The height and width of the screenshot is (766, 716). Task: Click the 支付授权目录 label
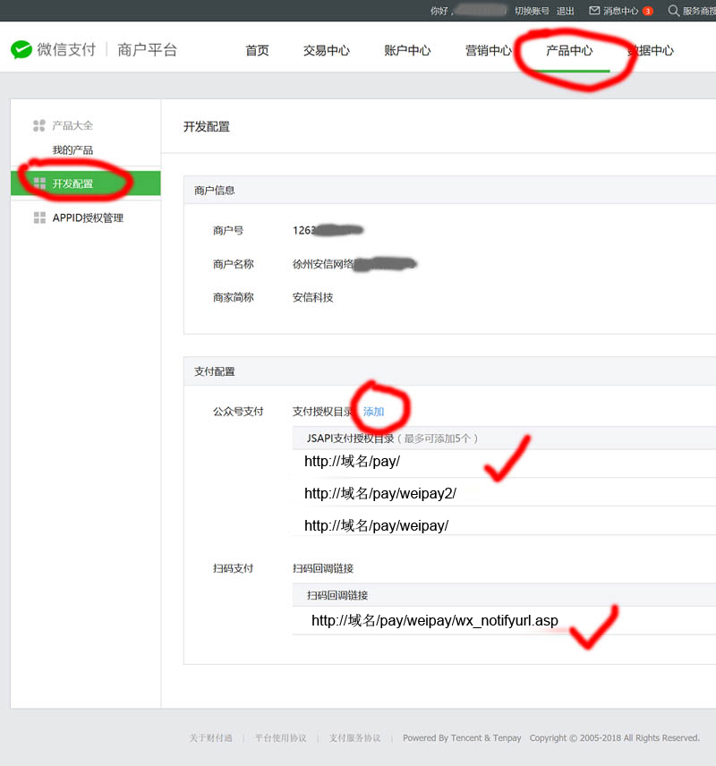[x=322, y=412]
